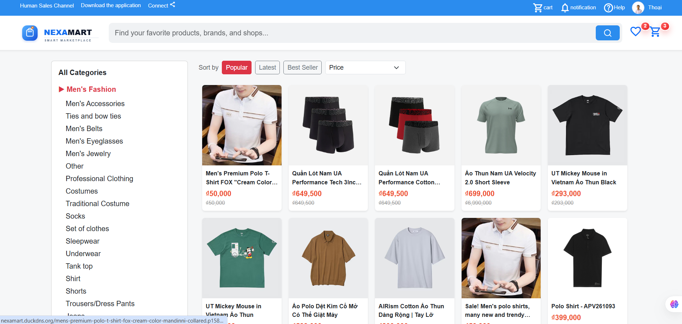Click Men's Premium Polo T-Shirt FOX title
The height and width of the screenshot is (324, 682).
(x=242, y=178)
